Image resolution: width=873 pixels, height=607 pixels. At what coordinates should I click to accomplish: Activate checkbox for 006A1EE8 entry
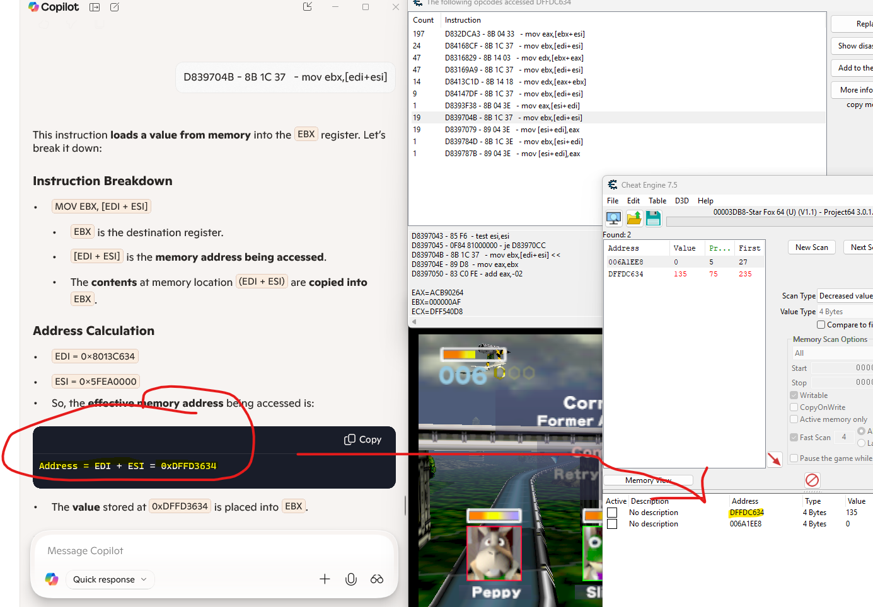pyautogui.click(x=612, y=524)
